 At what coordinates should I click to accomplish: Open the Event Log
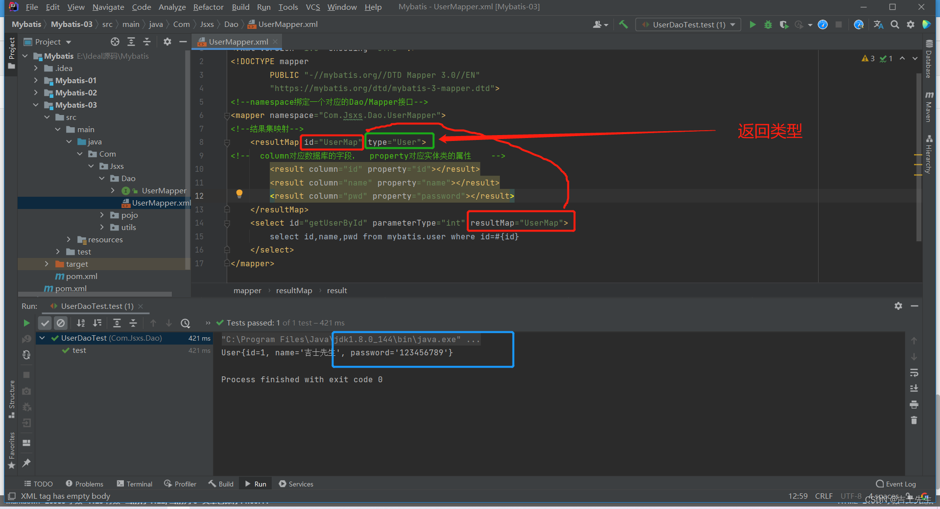tap(895, 484)
